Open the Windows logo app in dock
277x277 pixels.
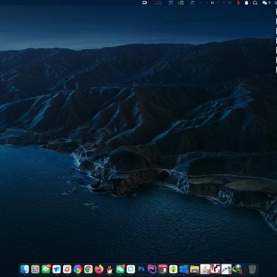pos(184,269)
